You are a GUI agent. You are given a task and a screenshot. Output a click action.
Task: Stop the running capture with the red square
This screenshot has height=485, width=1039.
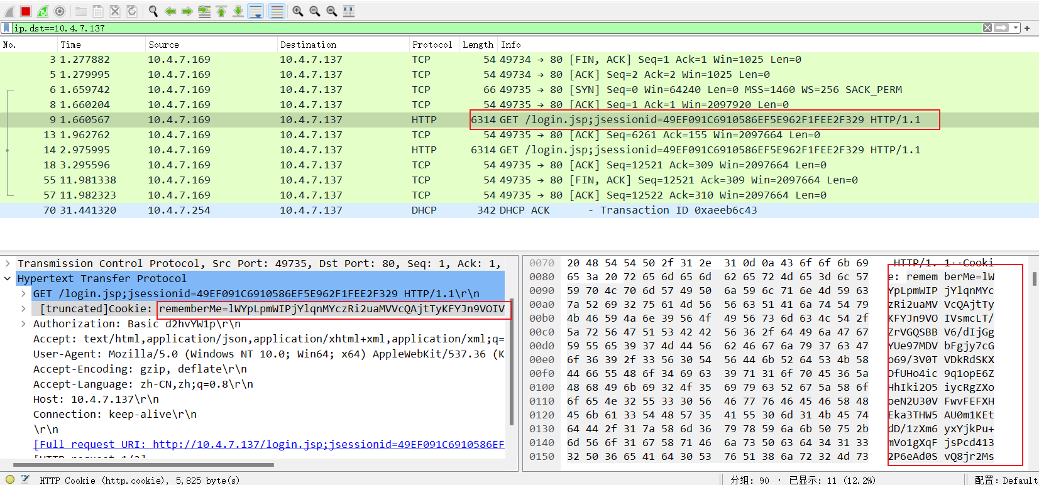(x=26, y=11)
